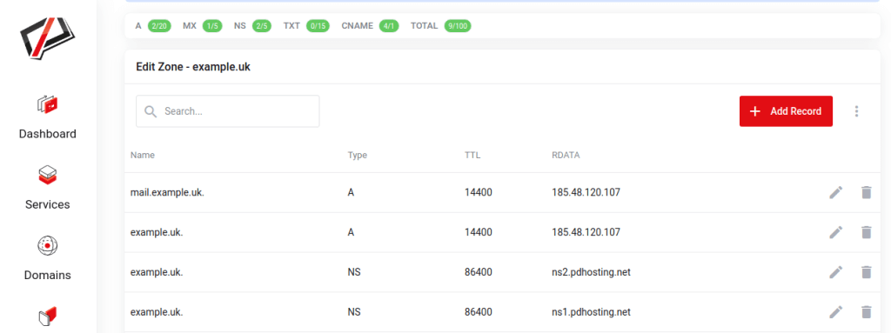
Task: Click the Domains label in sidebar
Action: click(48, 275)
